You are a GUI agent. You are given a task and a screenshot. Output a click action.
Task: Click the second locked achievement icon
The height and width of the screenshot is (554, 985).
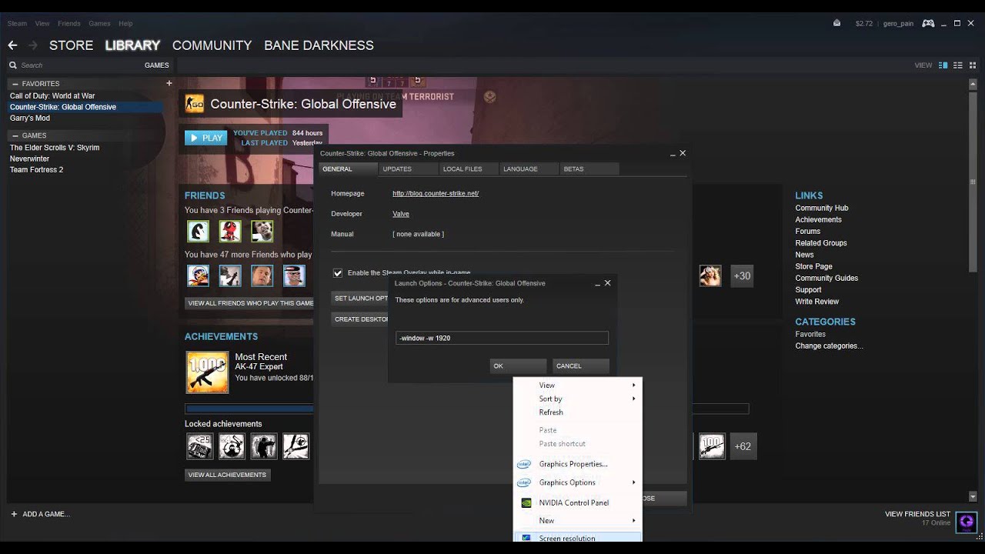pyautogui.click(x=232, y=446)
